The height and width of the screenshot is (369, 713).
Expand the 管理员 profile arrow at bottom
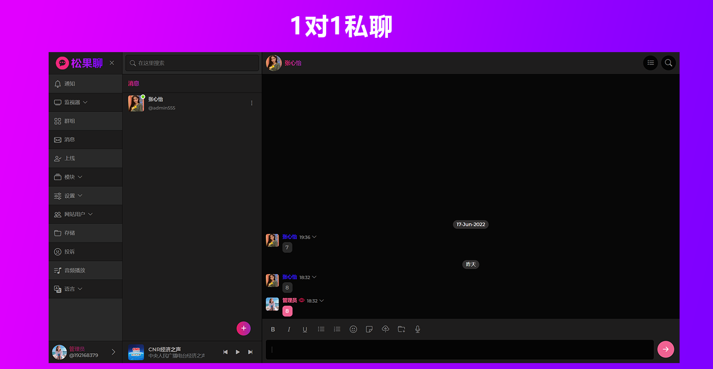coord(113,352)
